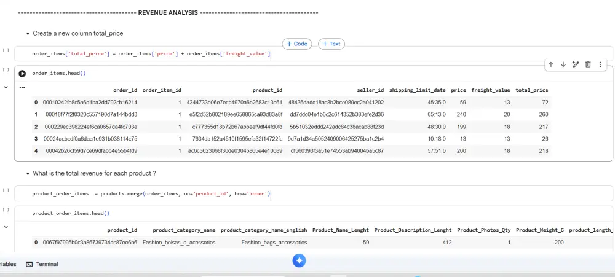The image size is (615, 277).
Task: Click the shipping_limit_date column header
Action: coord(418,90)
